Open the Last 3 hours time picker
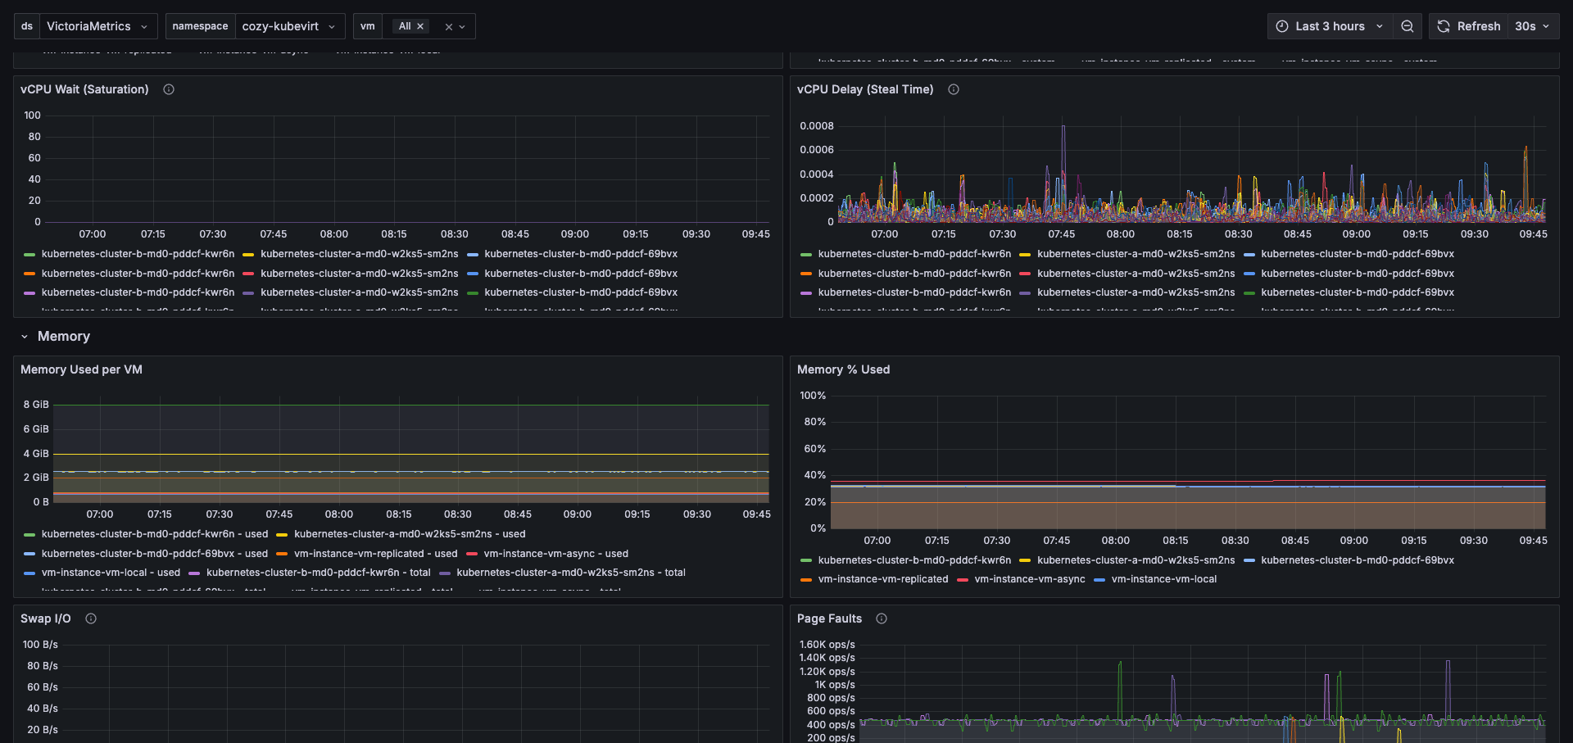This screenshot has height=743, width=1573. pyautogui.click(x=1330, y=26)
